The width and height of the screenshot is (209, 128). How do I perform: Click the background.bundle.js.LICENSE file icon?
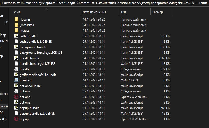[x=16, y=53]
